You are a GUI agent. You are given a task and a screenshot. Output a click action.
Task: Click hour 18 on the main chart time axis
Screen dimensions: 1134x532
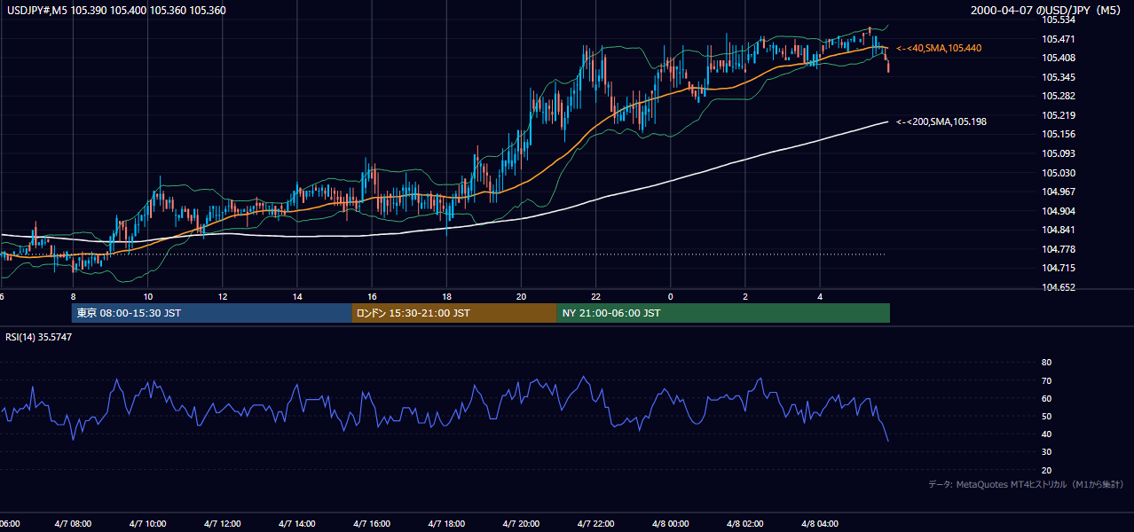[x=446, y=296]
